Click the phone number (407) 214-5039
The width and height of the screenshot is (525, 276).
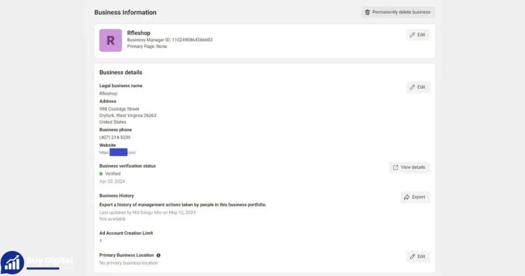coord(114,137)
